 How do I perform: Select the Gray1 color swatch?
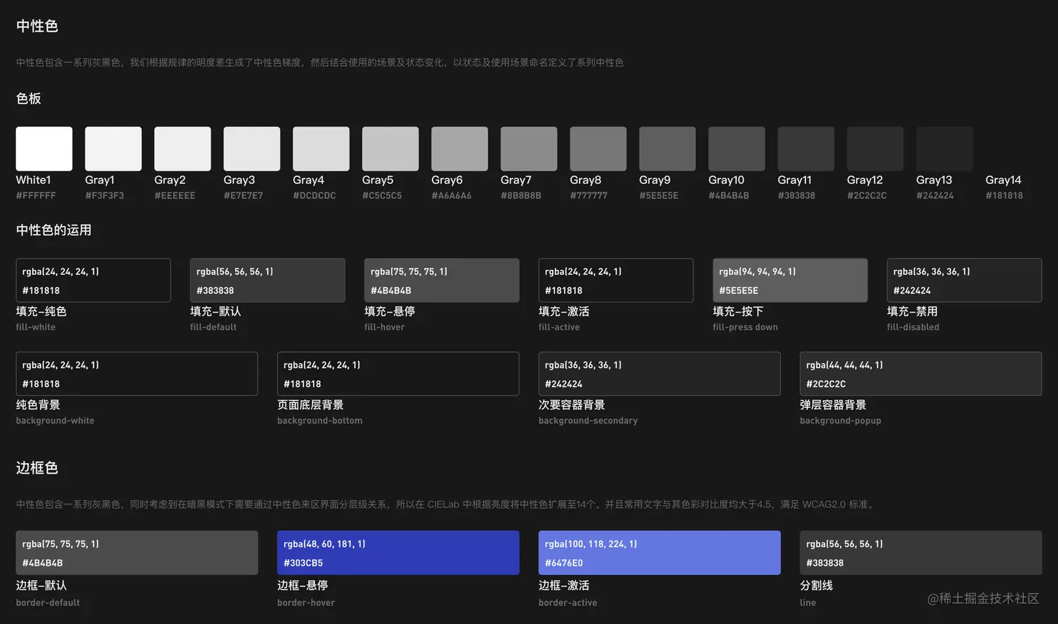[x=113, y=148]
